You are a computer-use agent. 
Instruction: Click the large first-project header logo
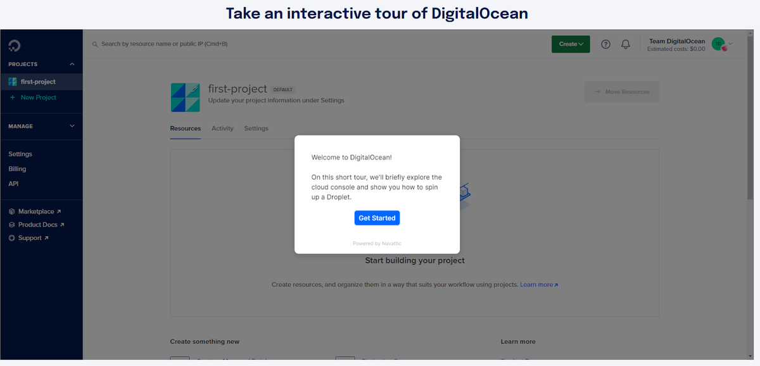pos(186,98)
